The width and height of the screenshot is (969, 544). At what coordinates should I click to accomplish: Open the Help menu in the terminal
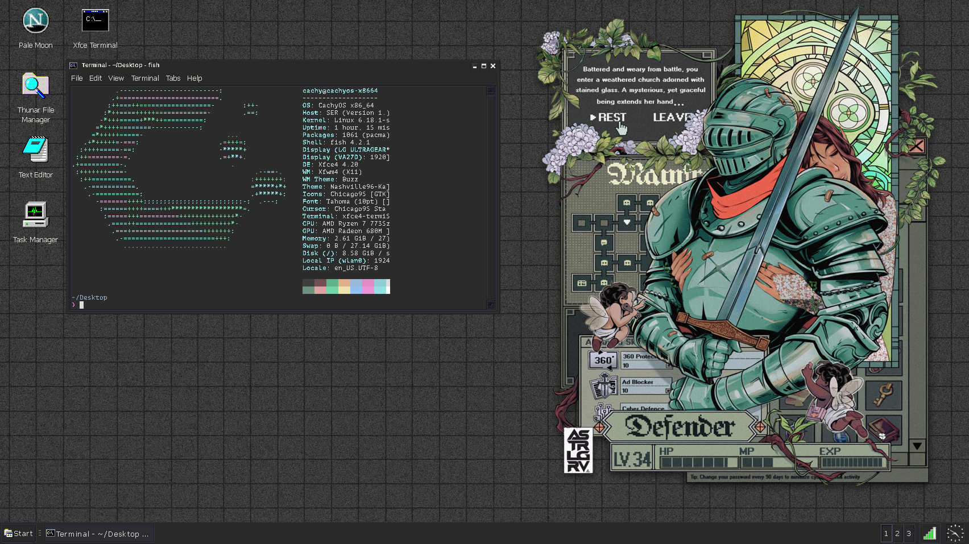pos(194,78)
